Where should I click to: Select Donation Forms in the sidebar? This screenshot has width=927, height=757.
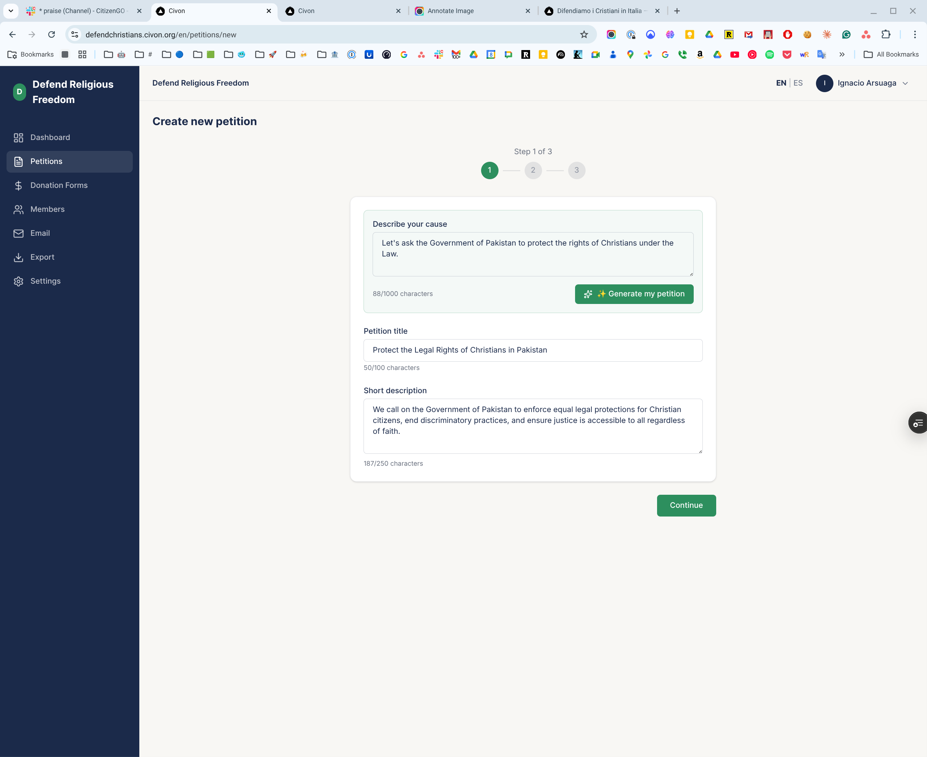click(58, 185)
